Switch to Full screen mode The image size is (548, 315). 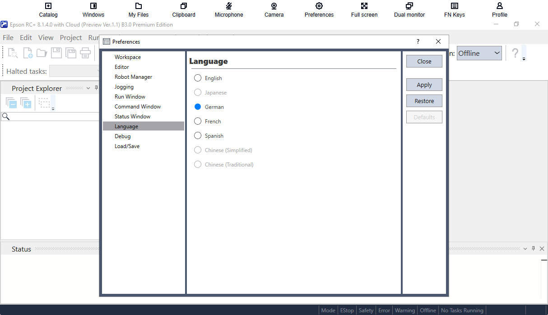364,10
